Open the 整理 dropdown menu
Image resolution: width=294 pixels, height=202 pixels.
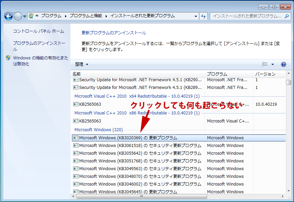tap(82, 64)
